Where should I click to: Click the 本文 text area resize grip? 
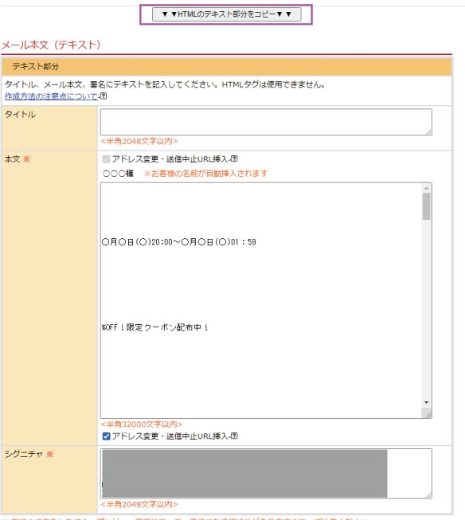point(428,414)
